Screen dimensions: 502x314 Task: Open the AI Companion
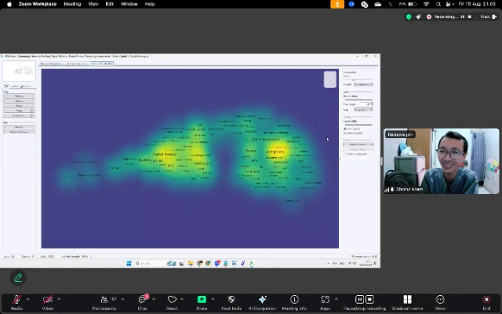point(262,300)
